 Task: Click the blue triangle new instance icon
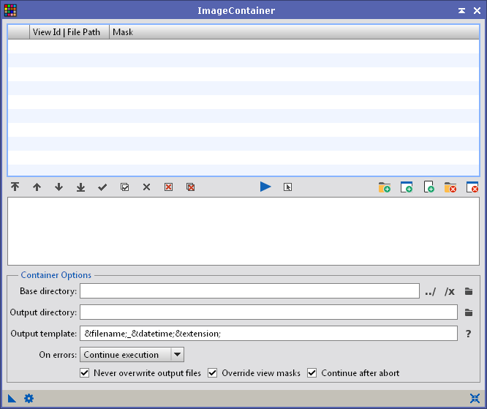[12, 398]
